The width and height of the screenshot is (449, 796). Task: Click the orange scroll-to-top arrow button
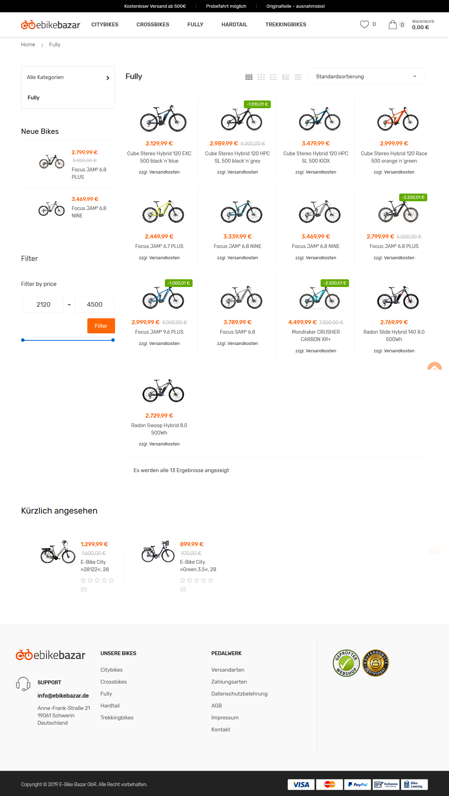(434, 366)
